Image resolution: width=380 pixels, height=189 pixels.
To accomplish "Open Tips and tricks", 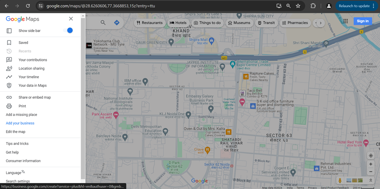I will click(17, 144).
